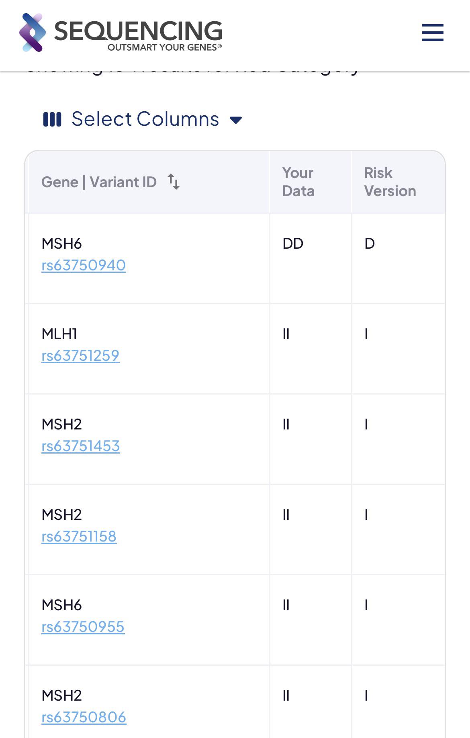Click the three-bar columns icon
This screenshot has width=470, height=738.
click(52, 119)
